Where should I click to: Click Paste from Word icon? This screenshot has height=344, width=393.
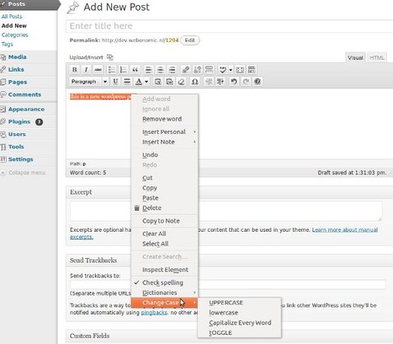[x=169, y=82]
